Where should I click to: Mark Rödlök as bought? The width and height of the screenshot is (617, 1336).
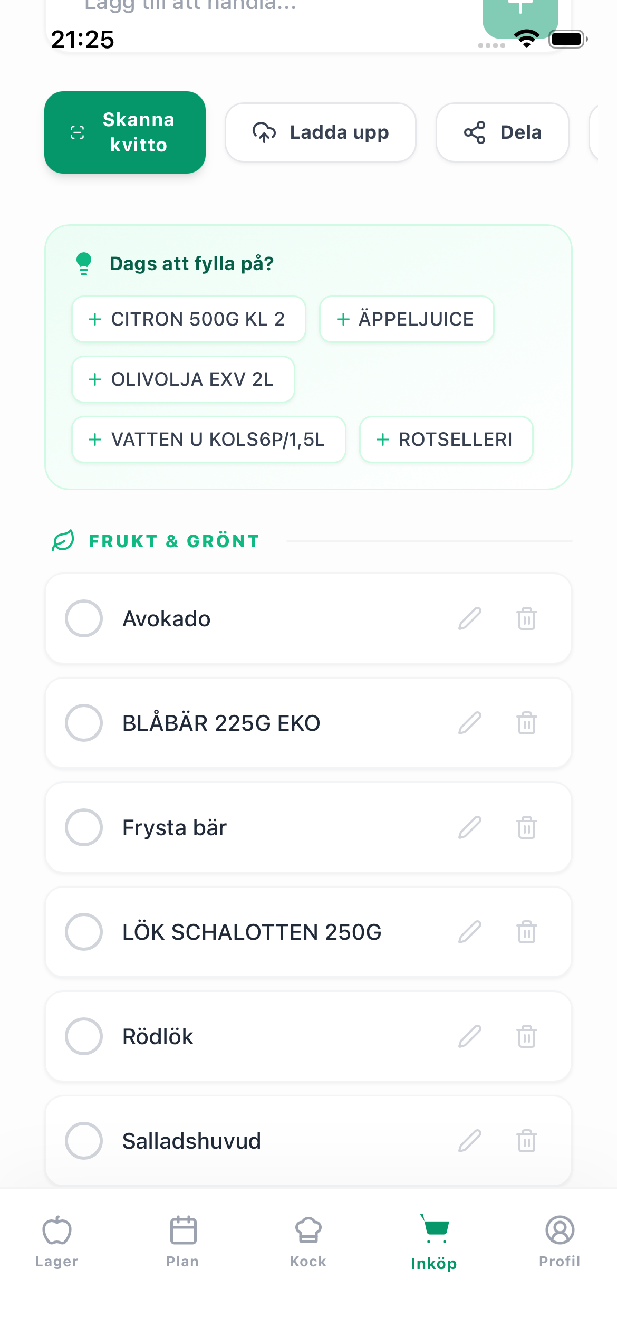click(84, 1036)
